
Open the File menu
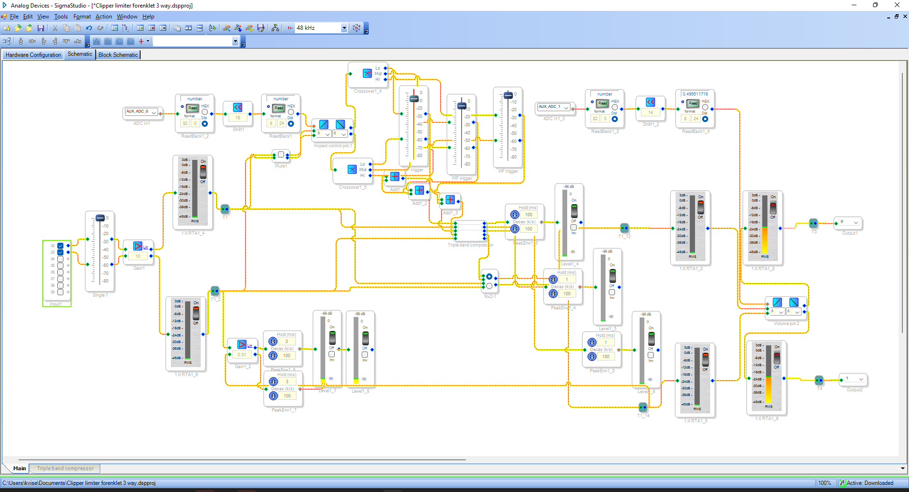click(14, 17)
